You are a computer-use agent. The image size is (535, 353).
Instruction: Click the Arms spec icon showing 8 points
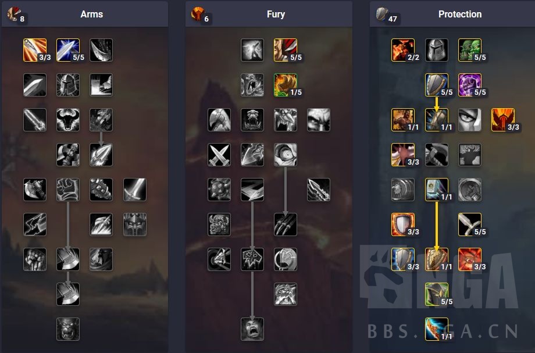tap(14, 14)
